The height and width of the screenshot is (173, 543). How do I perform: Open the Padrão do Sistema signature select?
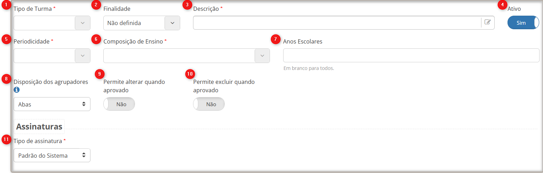tap(52, 155)
